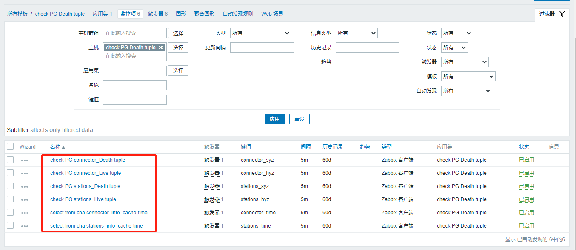Viewport: 576px width, 250px height.
Task: Click 选择 button for 主机
Action: coord(178,48)
